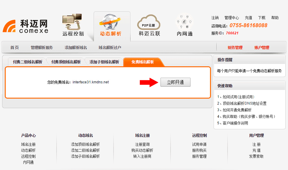Open 财务管理 in navigation bar
This screenshot has width=288, height=170.
[235, 48]
